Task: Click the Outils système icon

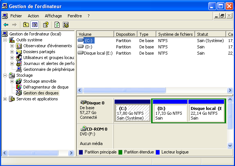Action: pos(12,40)
